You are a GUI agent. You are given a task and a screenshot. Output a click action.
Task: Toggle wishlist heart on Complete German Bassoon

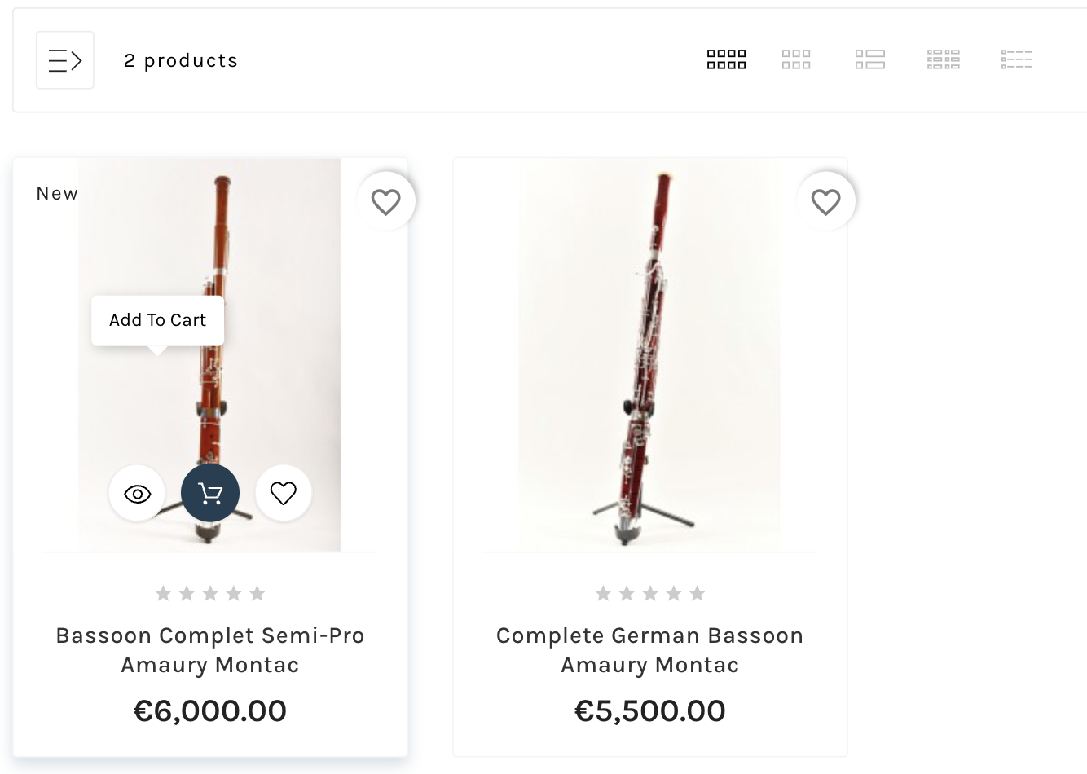(825, 201)
